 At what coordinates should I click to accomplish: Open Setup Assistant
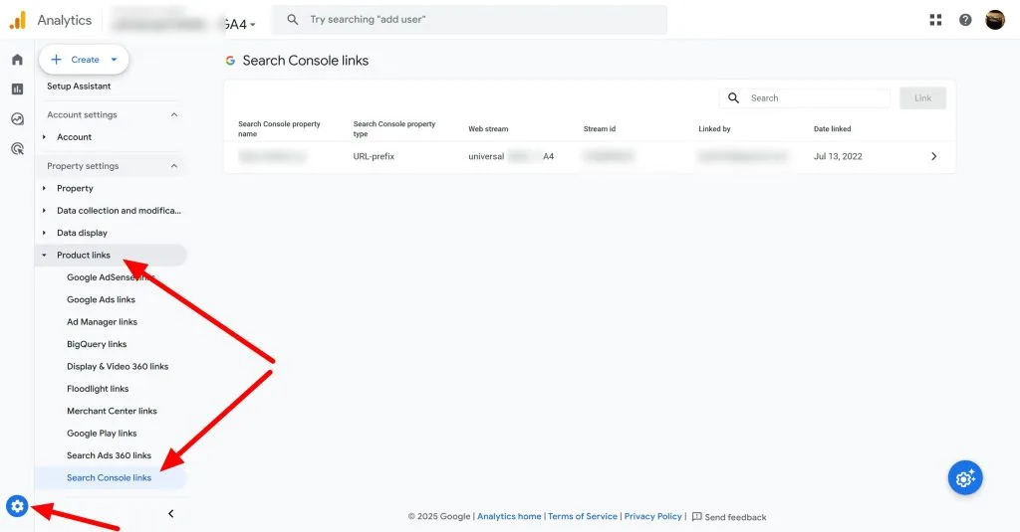(x=79, y=87)
